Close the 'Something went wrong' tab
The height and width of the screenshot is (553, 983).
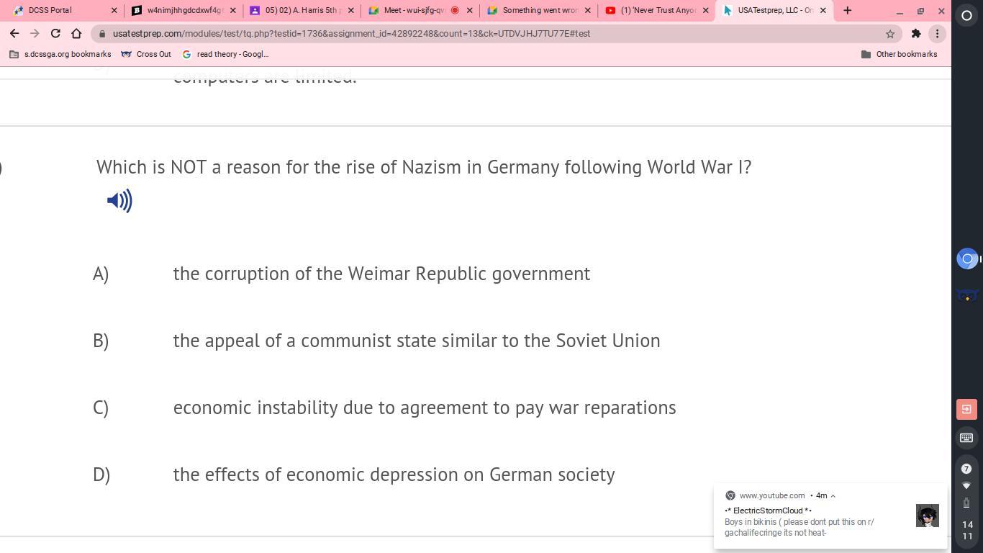click(x=587, y=10)
